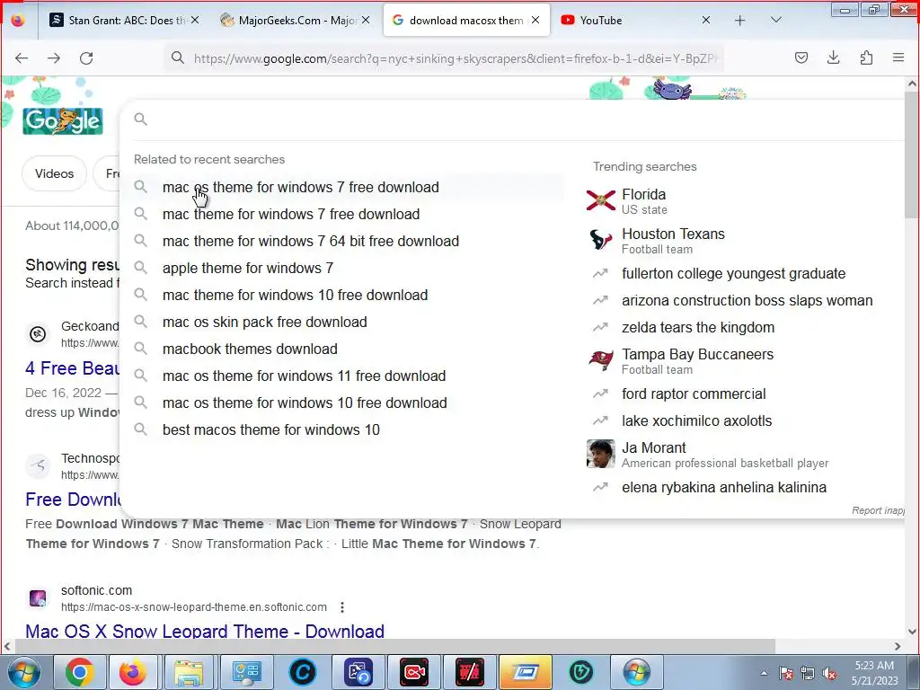The width and height of the screenshot is (920, 690).
Task: Close the MajorGeeks.Com tab
Action: 366,20
